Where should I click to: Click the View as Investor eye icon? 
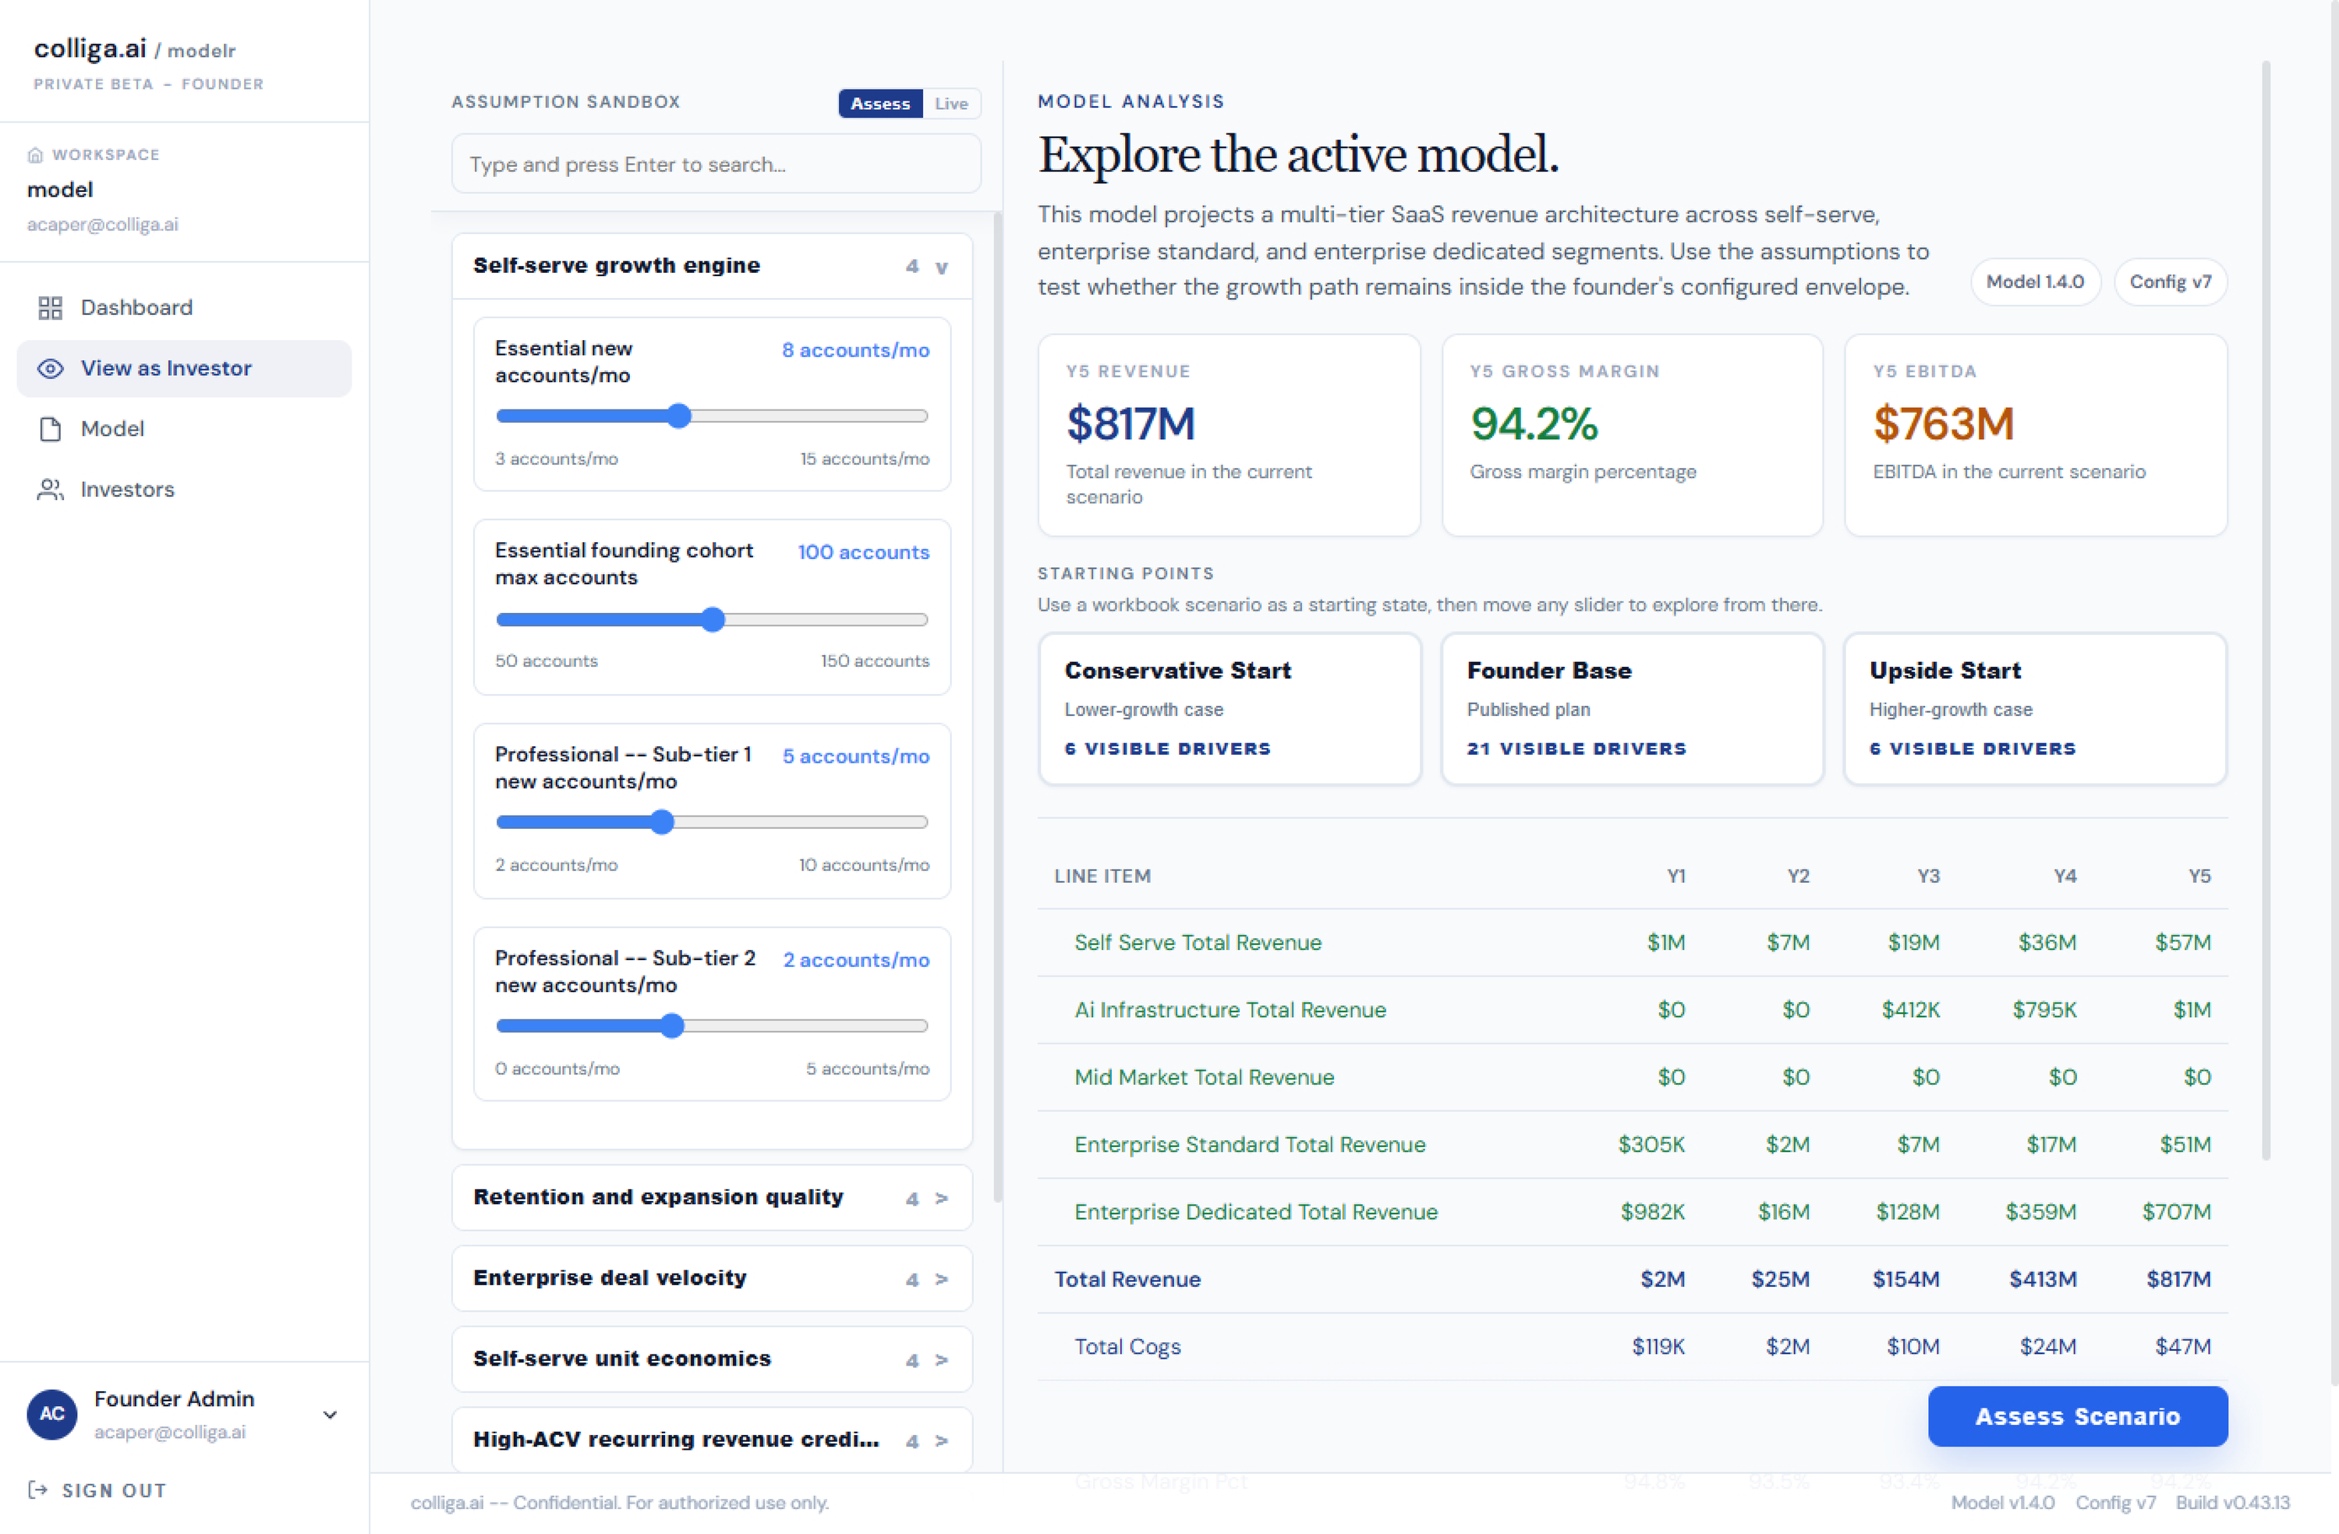click(50, 369)
